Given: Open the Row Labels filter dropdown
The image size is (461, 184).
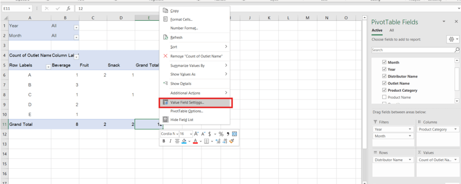Looking at the screenshot, I should (x=48, y=67).
